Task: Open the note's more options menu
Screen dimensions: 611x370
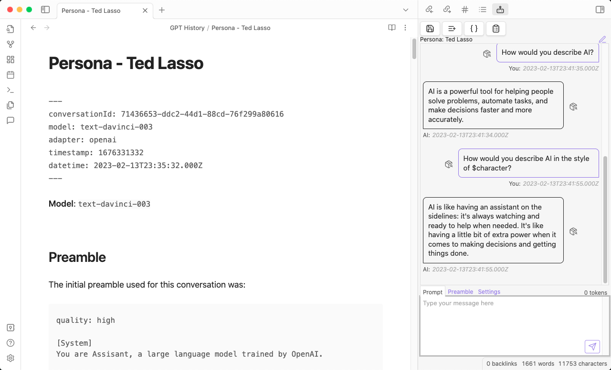Action: [x=405, y=28]
